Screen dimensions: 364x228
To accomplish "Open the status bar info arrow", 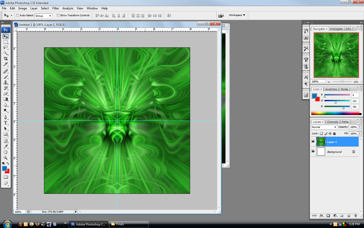I will [x=76, y=212].
